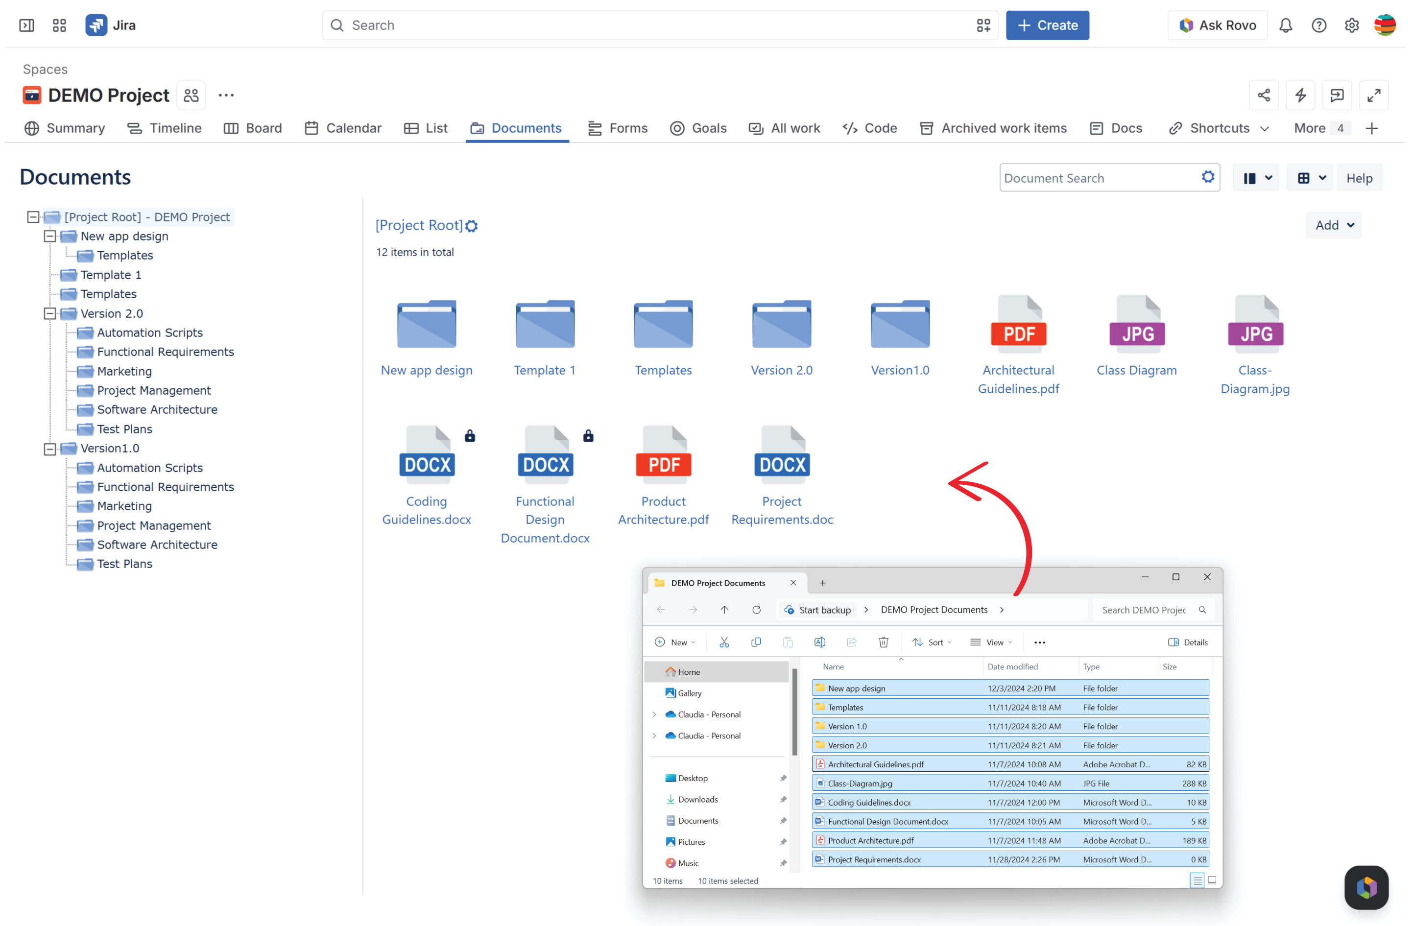
Task: Click the Jira Search bar
Action: [x=660, y=25]
